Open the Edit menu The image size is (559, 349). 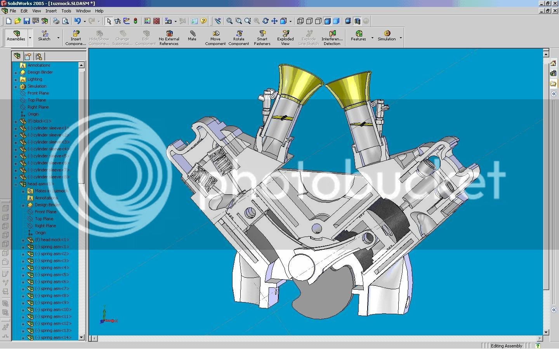click(24, 11)
